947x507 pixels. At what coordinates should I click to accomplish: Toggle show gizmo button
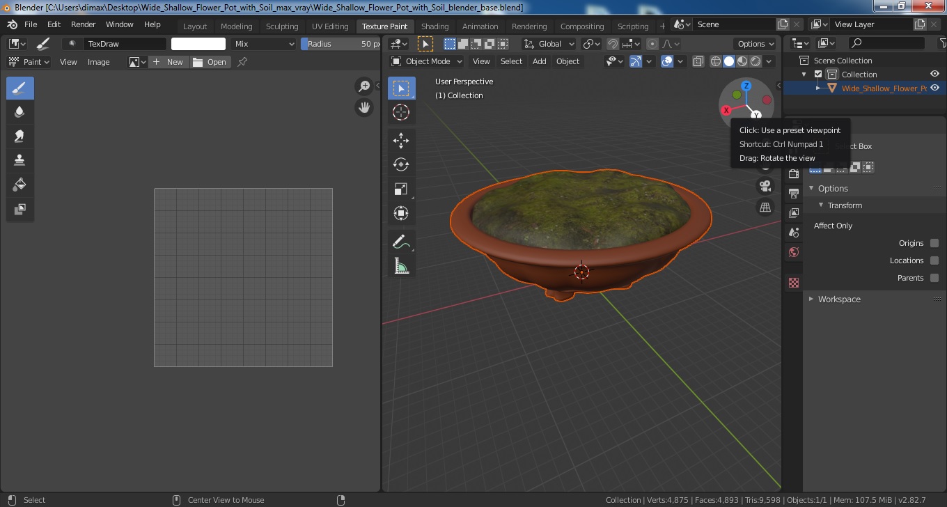click(x=636, y=61)
